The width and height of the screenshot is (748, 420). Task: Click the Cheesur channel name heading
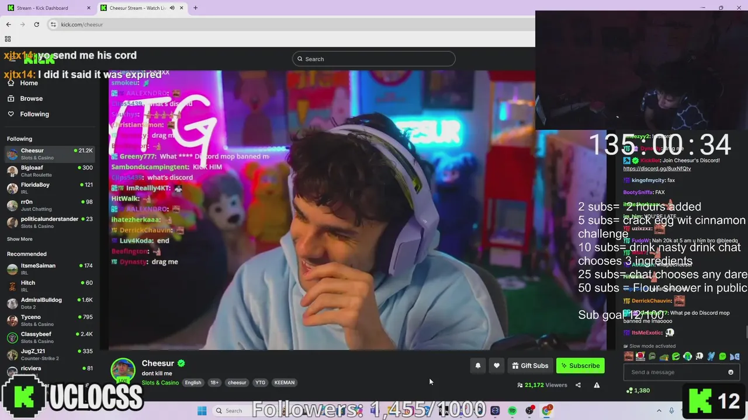(158, 363)
